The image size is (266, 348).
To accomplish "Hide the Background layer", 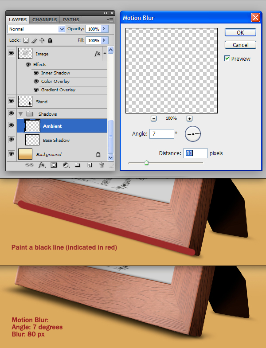I will (x=12, y=154).
